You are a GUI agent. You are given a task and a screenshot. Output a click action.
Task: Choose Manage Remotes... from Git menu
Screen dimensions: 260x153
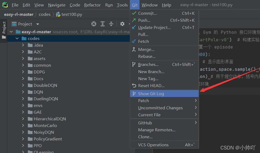click(x=164, y=130)
